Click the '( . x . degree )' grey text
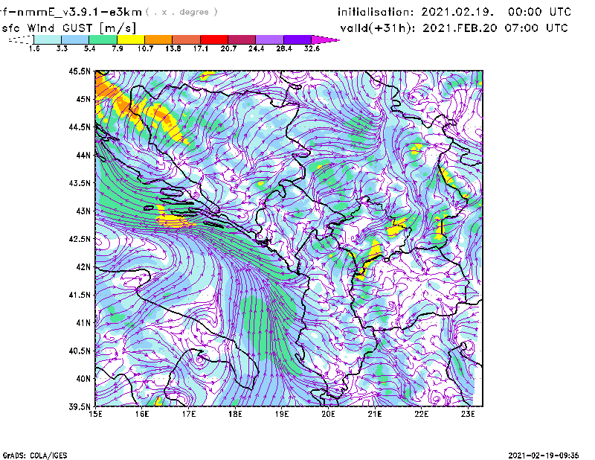 181,12
